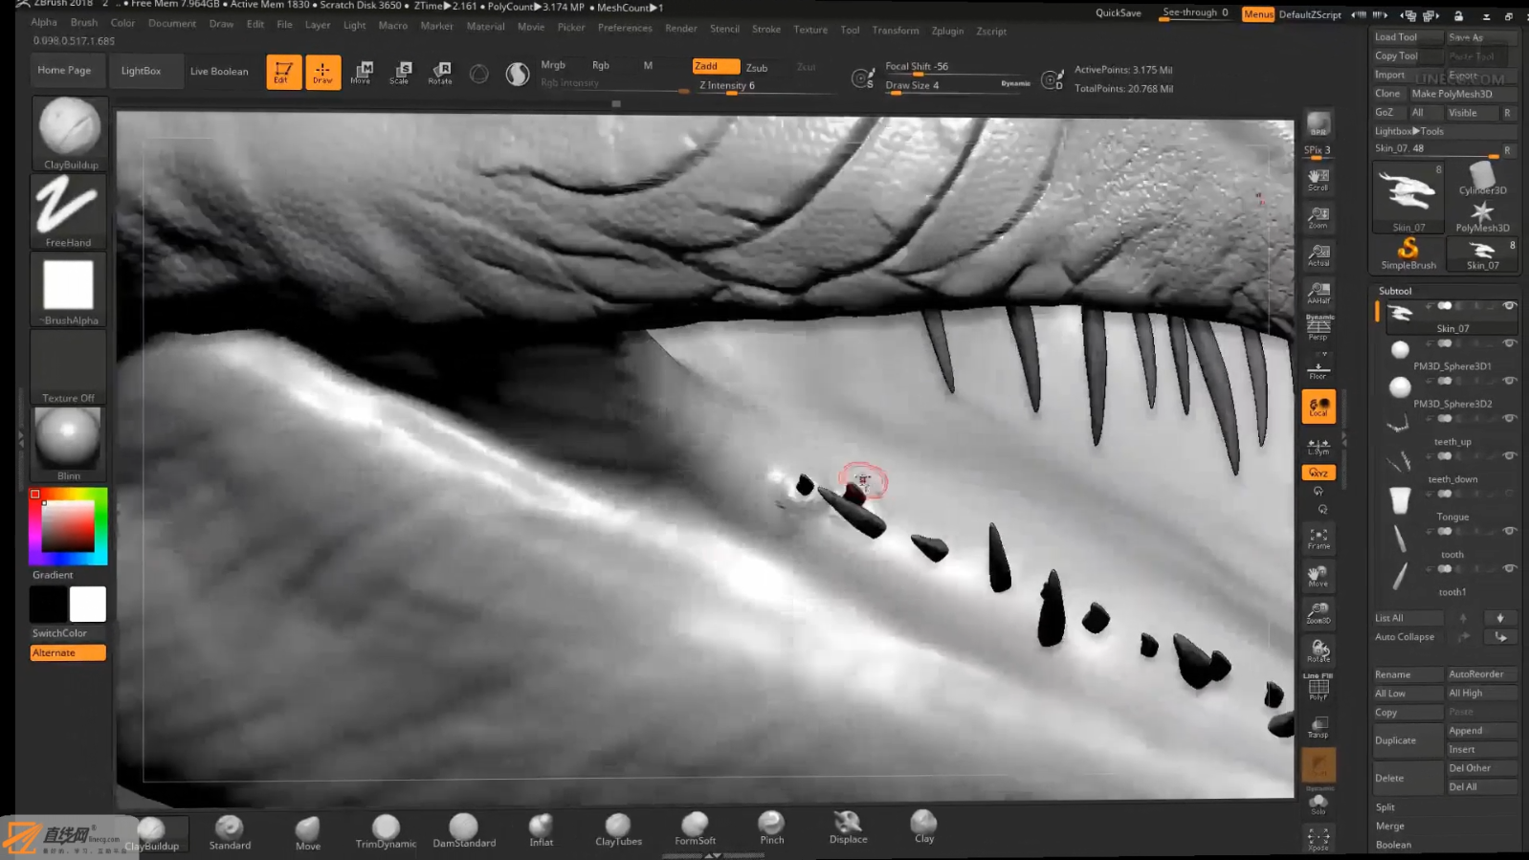Open the BrushAlpha picker
1529x860 pixels.
[x=69, y=290]
